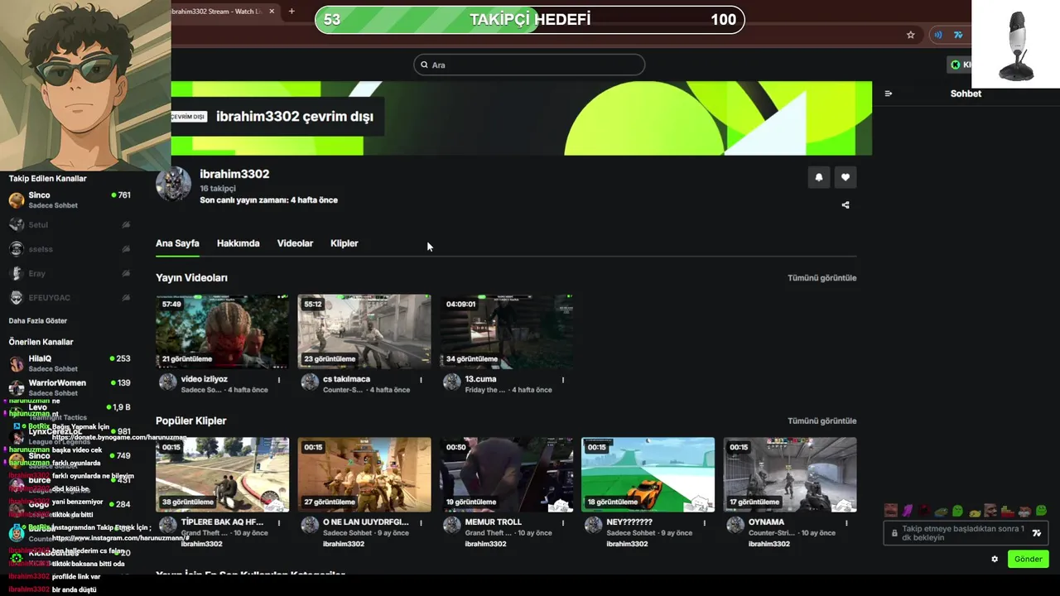Open offline channel sselss in sidebar
Image resolution: width=1060 pixels, height=596 pixels.
(x=70, y=248)
